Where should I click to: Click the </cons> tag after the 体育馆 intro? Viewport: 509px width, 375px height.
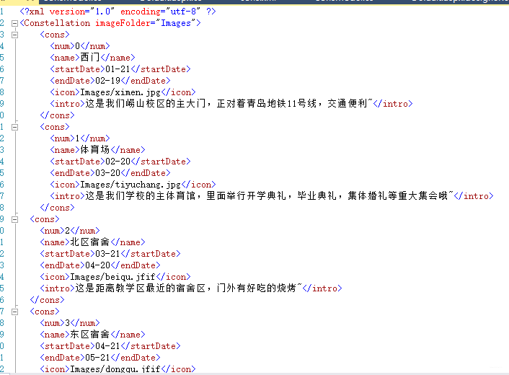(x=57, y=208)
